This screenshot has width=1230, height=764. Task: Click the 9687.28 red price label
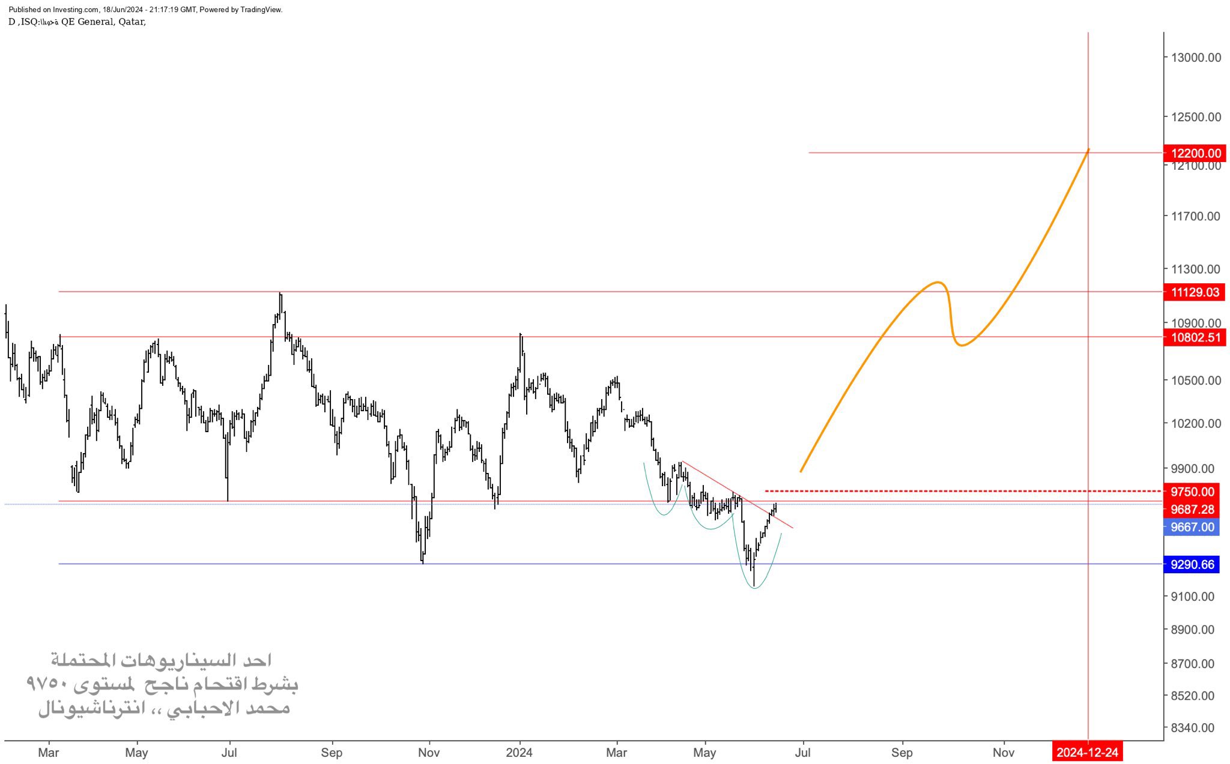[1192, 510]
